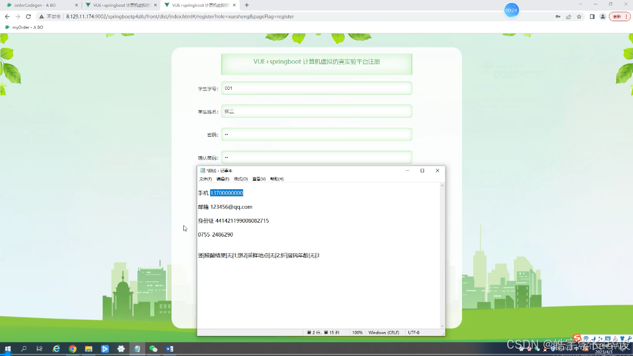
Task: Click the recording timer bubble showing 00:24
Action: coord(512,10)
